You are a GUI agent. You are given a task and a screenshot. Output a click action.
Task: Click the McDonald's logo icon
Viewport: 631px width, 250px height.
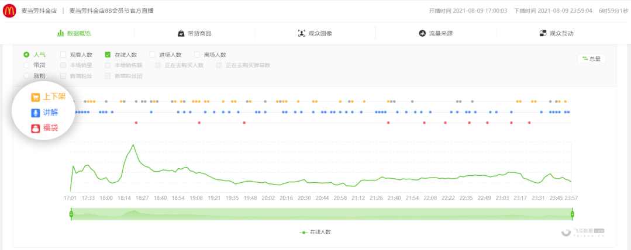click(9, 11)
